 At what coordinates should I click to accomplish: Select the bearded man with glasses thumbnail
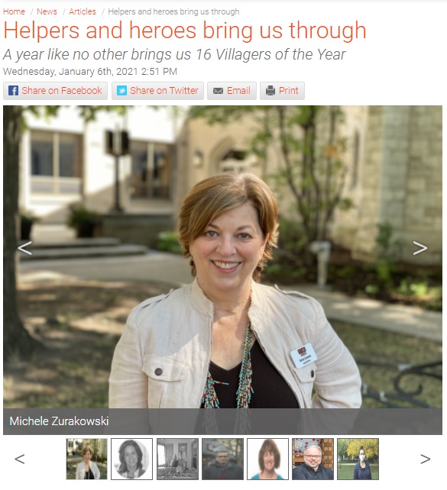(313, 459)
